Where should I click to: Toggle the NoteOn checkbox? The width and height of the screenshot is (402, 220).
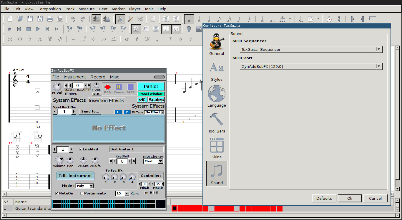point(57,193)
